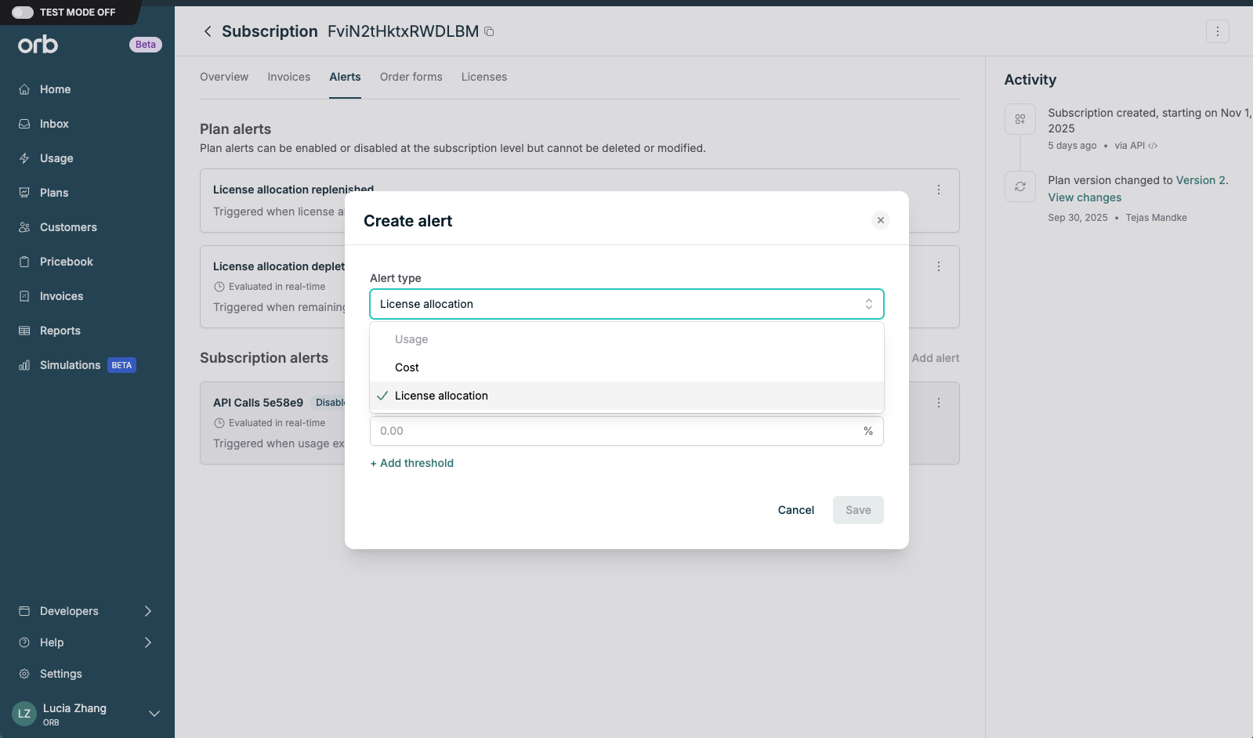Click the Invoices document icon
This screenshot has height=738, width=1253.
coord(24,296)
